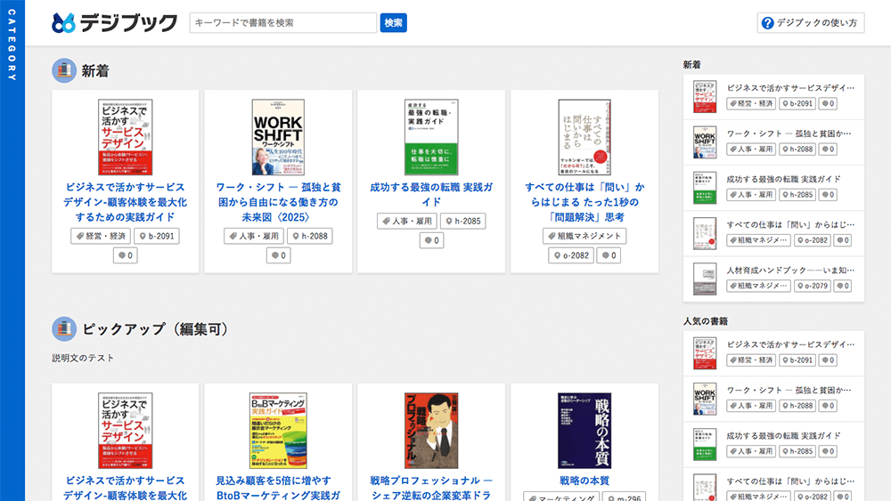This screenshot has height=501, width=891.
Task: Select the 人事・雇用 tag on 成功する最強の転職 card
Action: 406,221
